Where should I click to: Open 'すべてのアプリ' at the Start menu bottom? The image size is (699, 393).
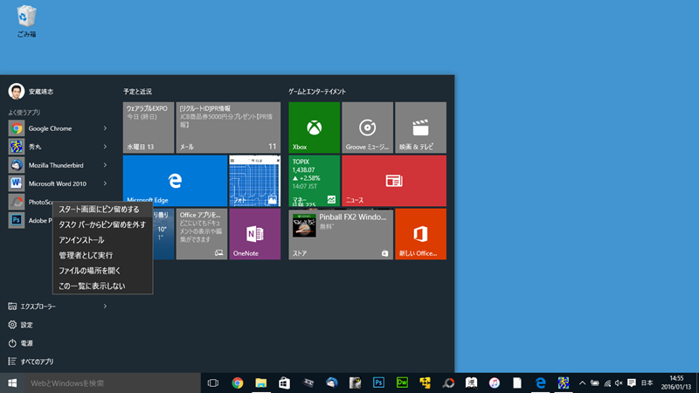pos(38,362)
